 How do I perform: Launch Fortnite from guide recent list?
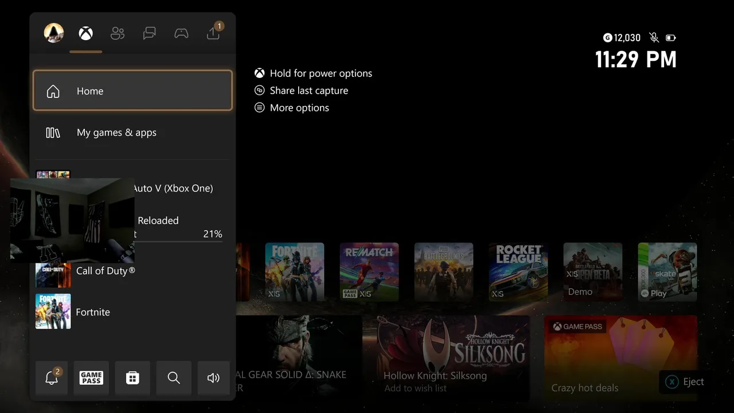[132, 312]
